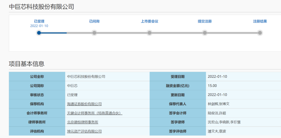This screenshot has width=281, height=138.
Task: Click the 更新日期 value 2022-01-10
Action: pyautogui.click(x=217, y=95)
